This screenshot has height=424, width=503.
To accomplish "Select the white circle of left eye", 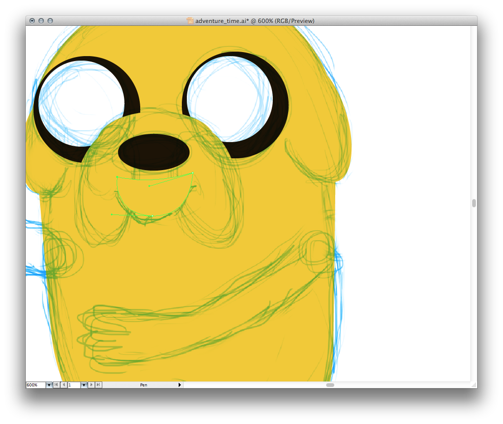I will coord(81,103).
